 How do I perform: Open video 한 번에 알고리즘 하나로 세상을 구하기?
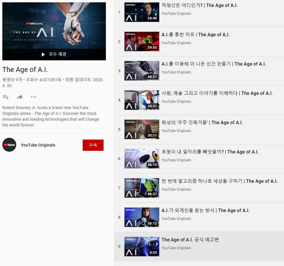click(220, 181)
